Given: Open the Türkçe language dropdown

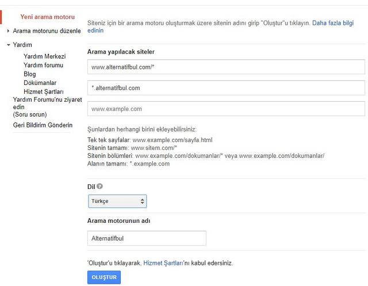Looking at the screenshot, I should (x=117, y=201).
